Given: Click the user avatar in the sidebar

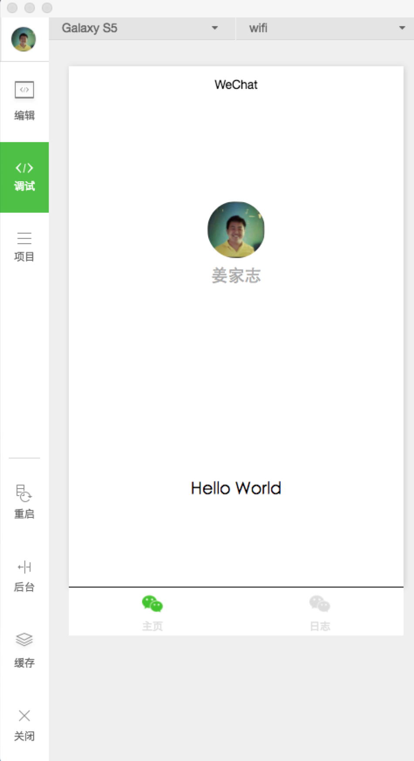Looking at the screenshot, I should tap(24, 39).
